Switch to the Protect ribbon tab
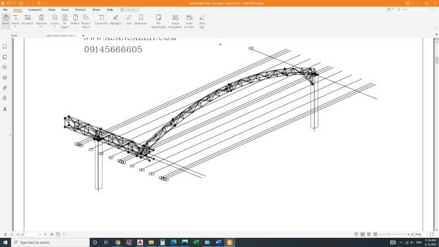The width and height of the screenshot is (439, 247). click(x=80, y=9)
